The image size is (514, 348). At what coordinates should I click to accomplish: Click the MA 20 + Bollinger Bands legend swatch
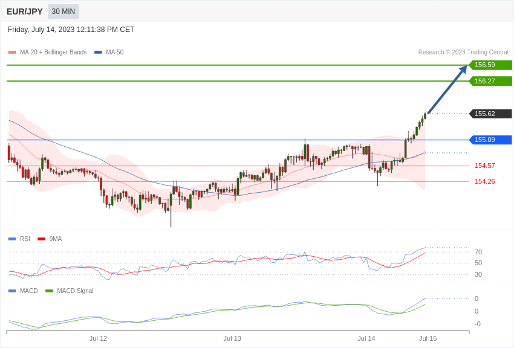tap(12, 53)
